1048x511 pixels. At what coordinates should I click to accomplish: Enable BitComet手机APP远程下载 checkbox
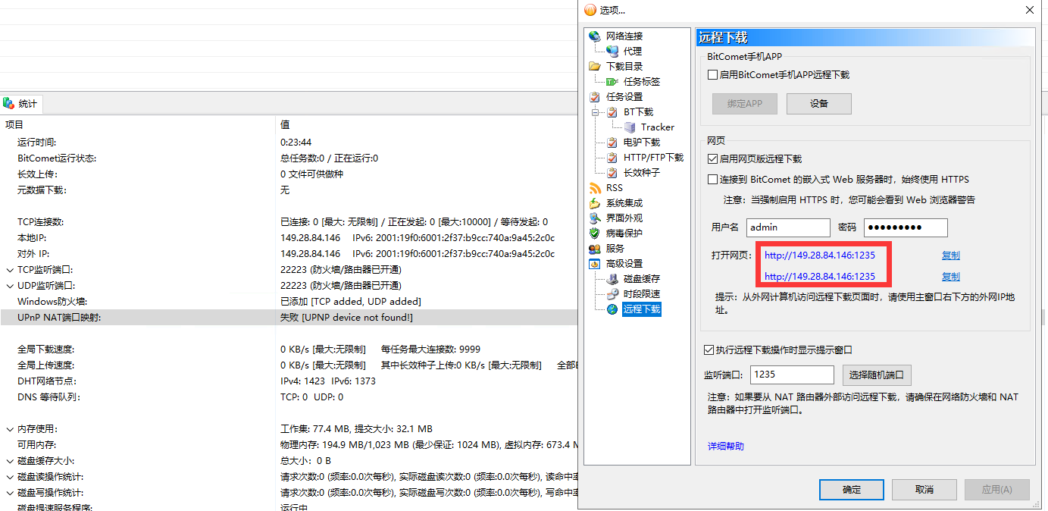(x=712, y=75)
